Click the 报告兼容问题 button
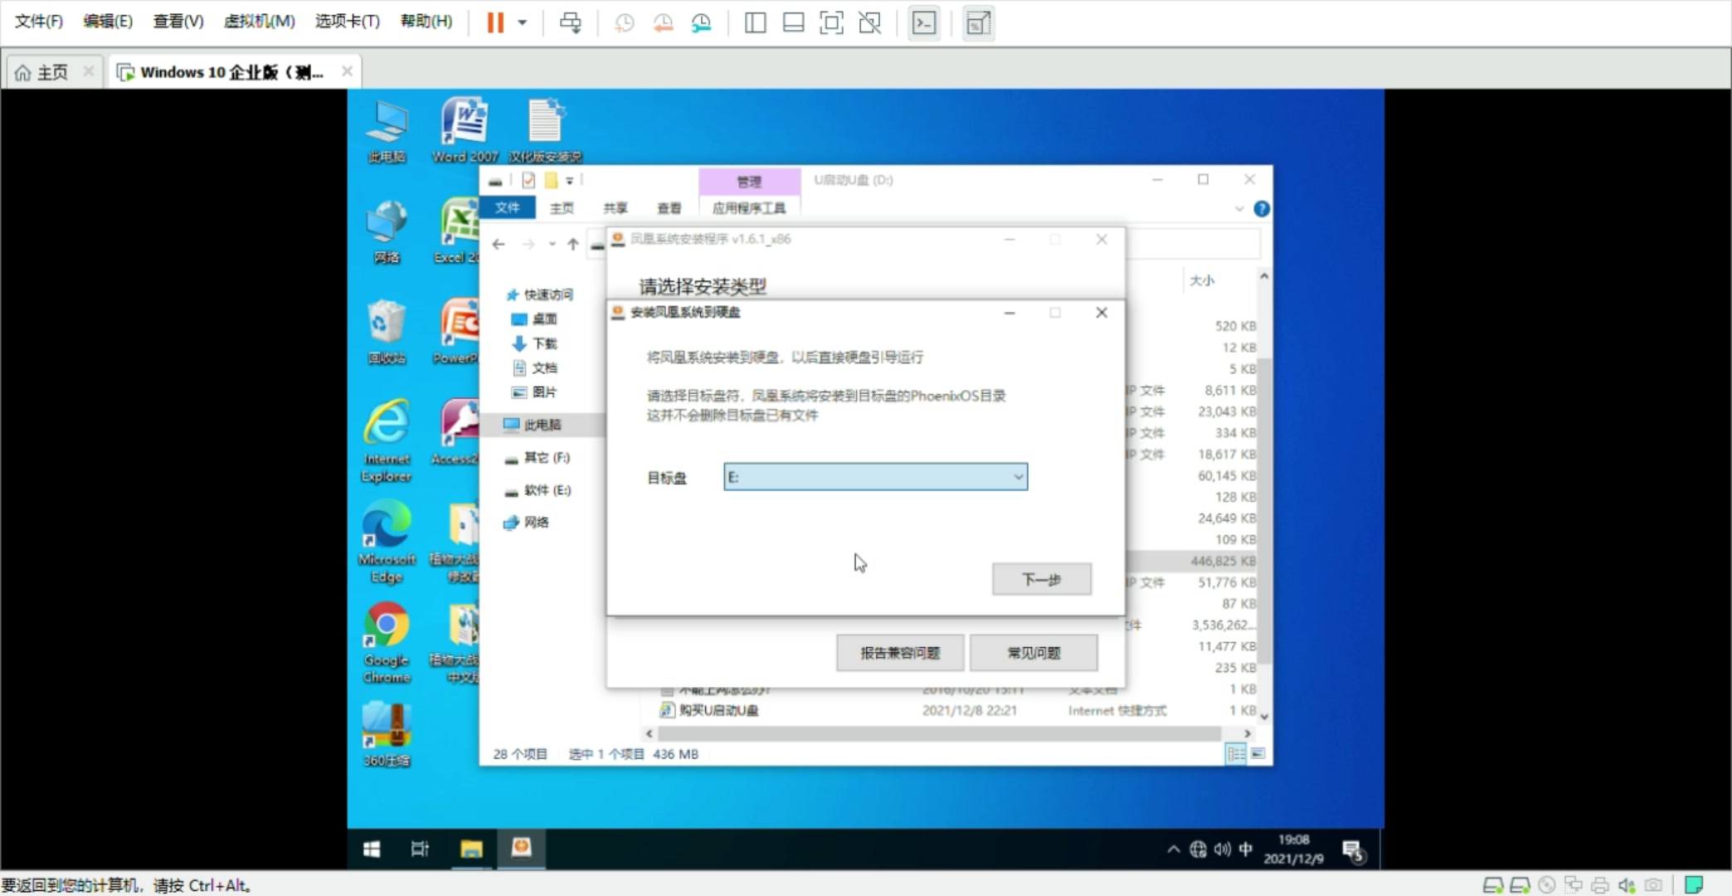 click(900, 653)
